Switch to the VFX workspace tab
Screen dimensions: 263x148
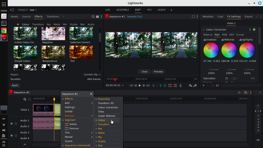coord(149,10)
